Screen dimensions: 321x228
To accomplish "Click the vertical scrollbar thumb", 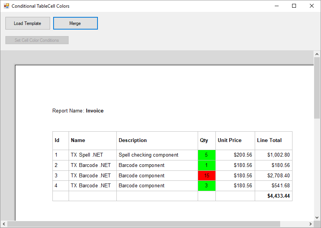I will (x=317, y=88).
